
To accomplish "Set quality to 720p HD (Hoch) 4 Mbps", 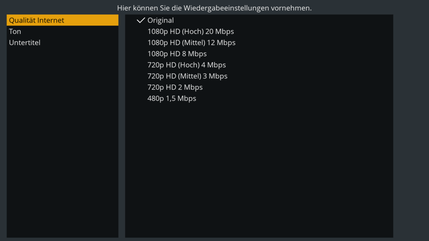I will point(187,65).
